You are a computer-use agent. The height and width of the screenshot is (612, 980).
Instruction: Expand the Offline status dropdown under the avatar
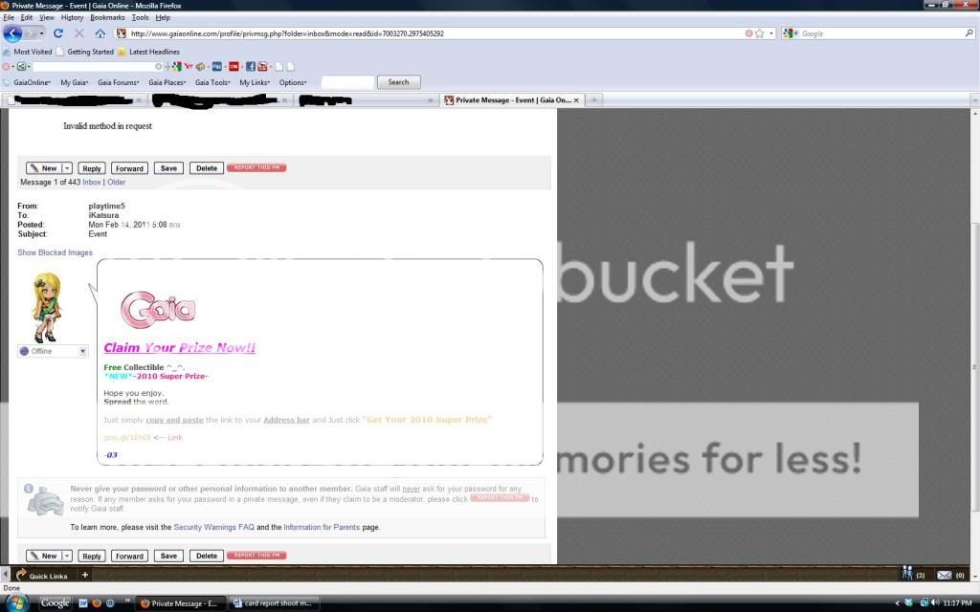[82, 351]
